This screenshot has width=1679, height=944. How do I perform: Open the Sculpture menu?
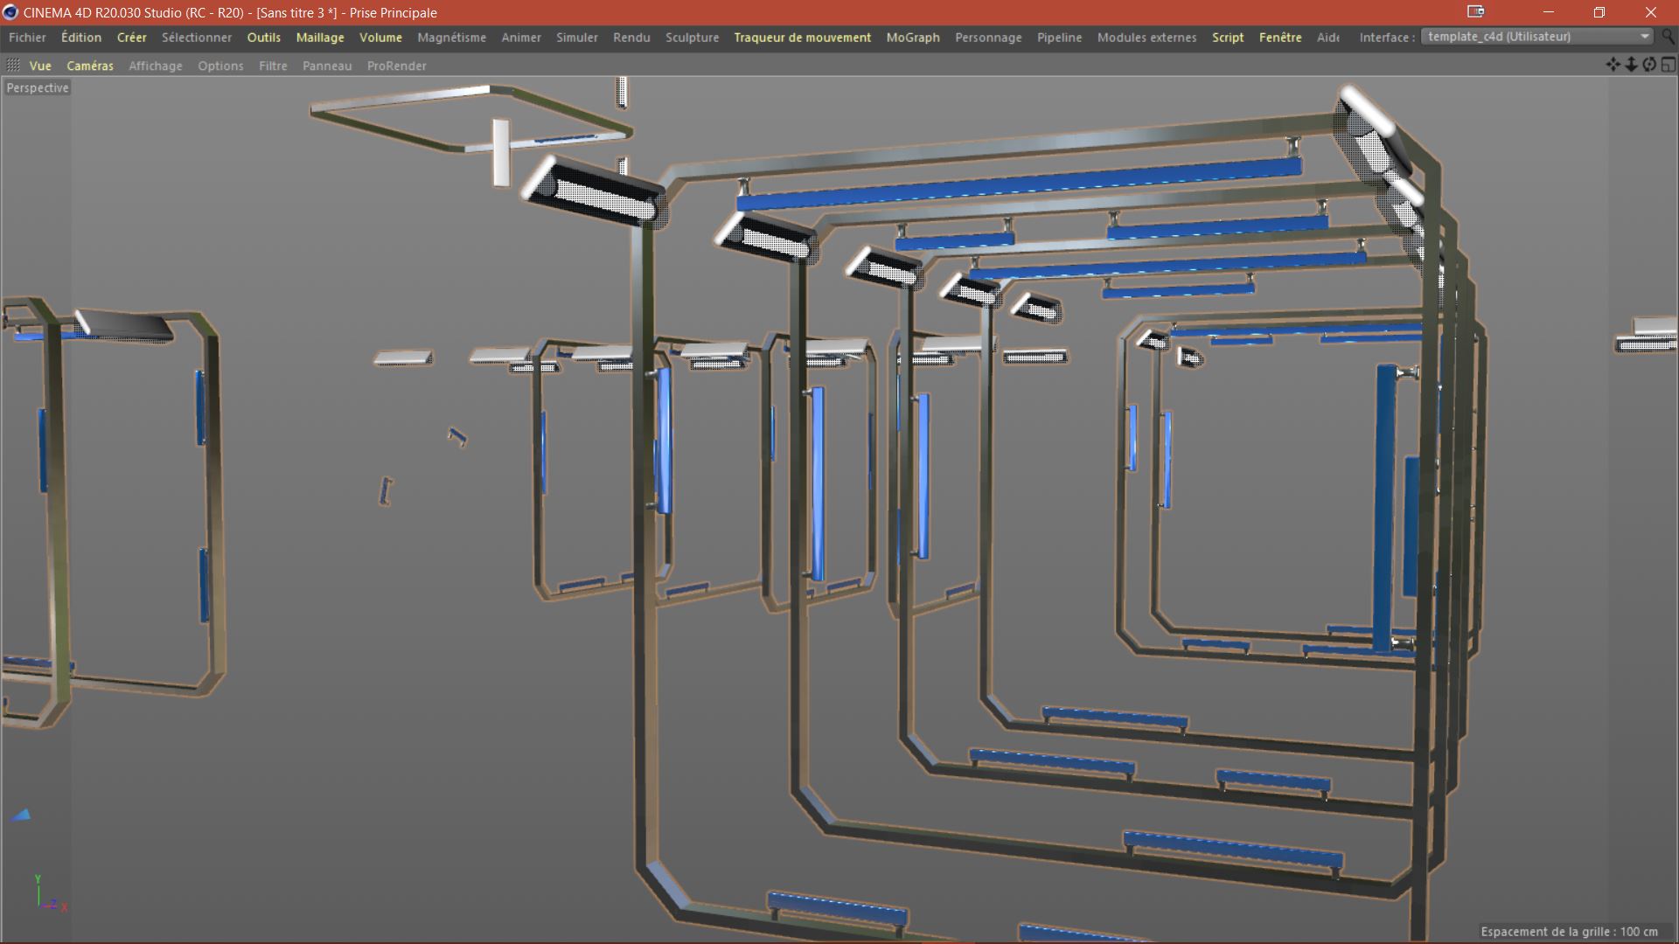(692, 38)
